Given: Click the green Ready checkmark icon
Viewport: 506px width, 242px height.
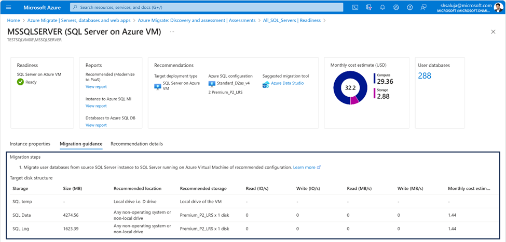Looking at the screenshot, I should (x=20, y=82).
